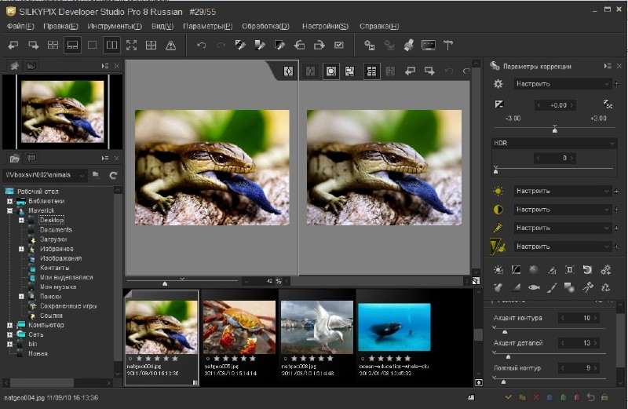Click the refresh folder icon beside the path

pyautogui.click(x=113, y=175)
